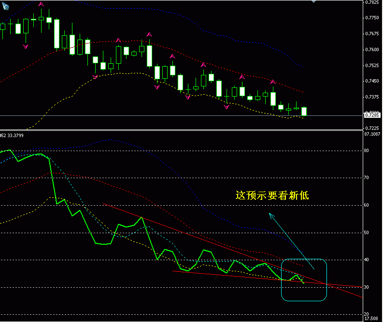383x322 pixels.
Task: Click the 40 level on indicator scale
Action: tap(367, 260)
